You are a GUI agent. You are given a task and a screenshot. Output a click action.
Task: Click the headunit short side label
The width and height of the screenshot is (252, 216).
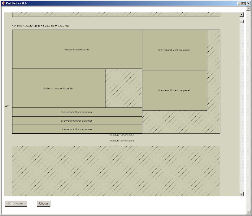(x=122, y=135)
